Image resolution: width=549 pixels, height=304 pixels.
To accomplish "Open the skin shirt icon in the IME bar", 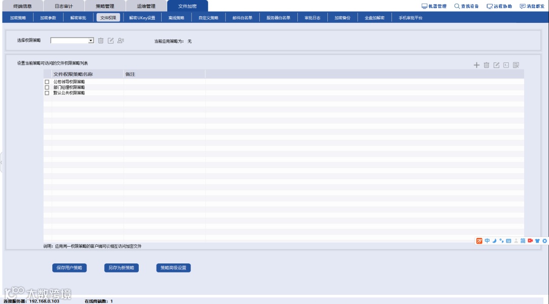I will pyautogui.click(x=537, y=241).
